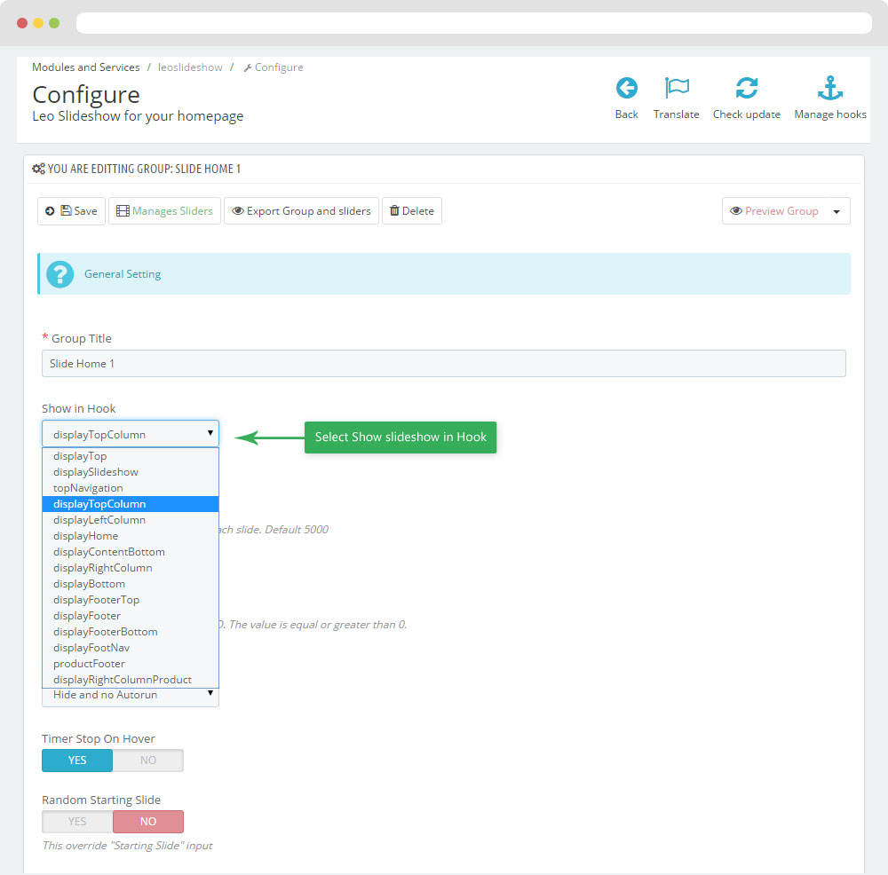Go to Modules and Services breadcrumb
The width and height of the screenshot is (888, 875).
click(x=85, y=67)
